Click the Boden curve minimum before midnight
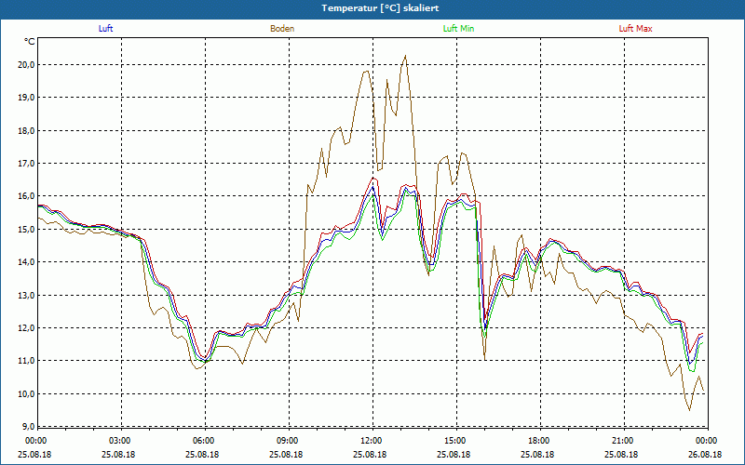 pyautogui.click(x=689, y=410)
